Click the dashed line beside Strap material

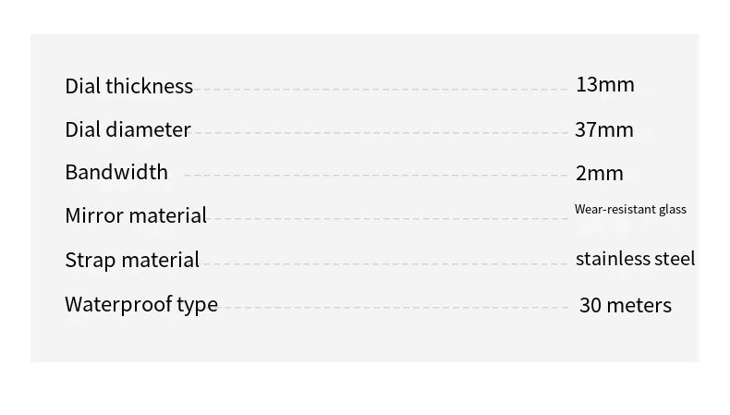click(386, 263)
